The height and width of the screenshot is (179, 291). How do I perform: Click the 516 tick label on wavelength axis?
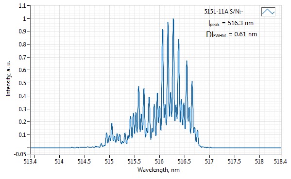pyautogui.click(x=159, y=162)
